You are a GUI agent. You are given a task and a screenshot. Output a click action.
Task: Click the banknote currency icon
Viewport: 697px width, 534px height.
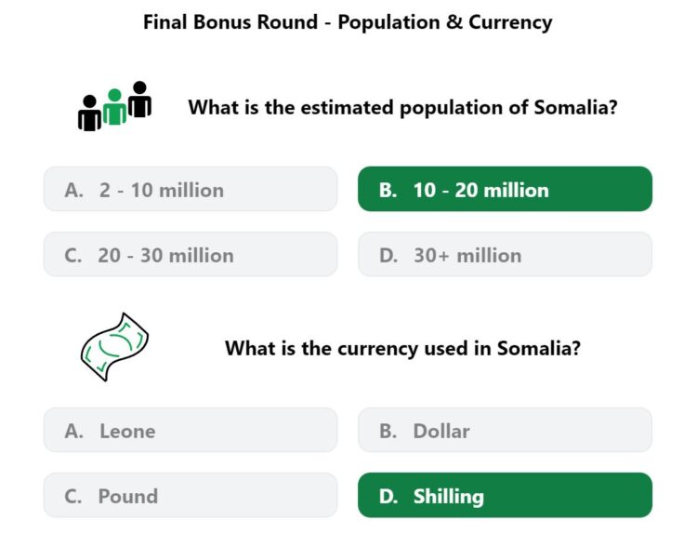click(x=114, y=347)
